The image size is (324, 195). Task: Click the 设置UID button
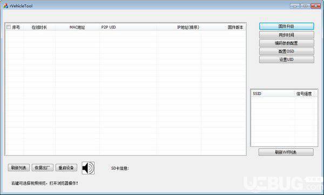(x=286, y=59)
